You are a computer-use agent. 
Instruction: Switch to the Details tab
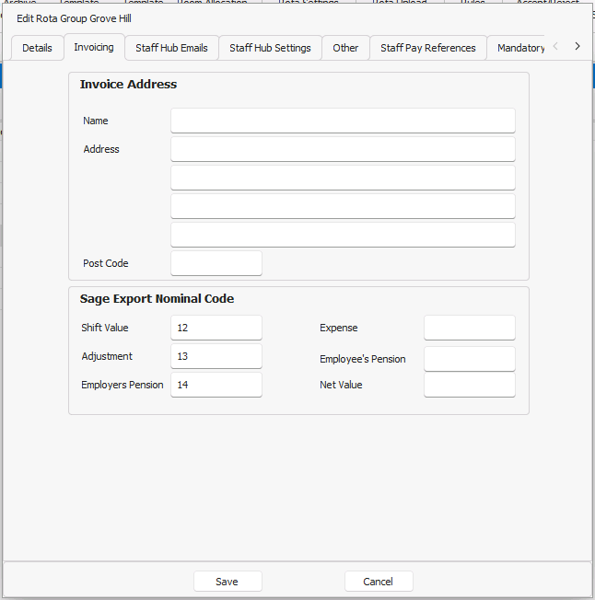click(37, 48)
